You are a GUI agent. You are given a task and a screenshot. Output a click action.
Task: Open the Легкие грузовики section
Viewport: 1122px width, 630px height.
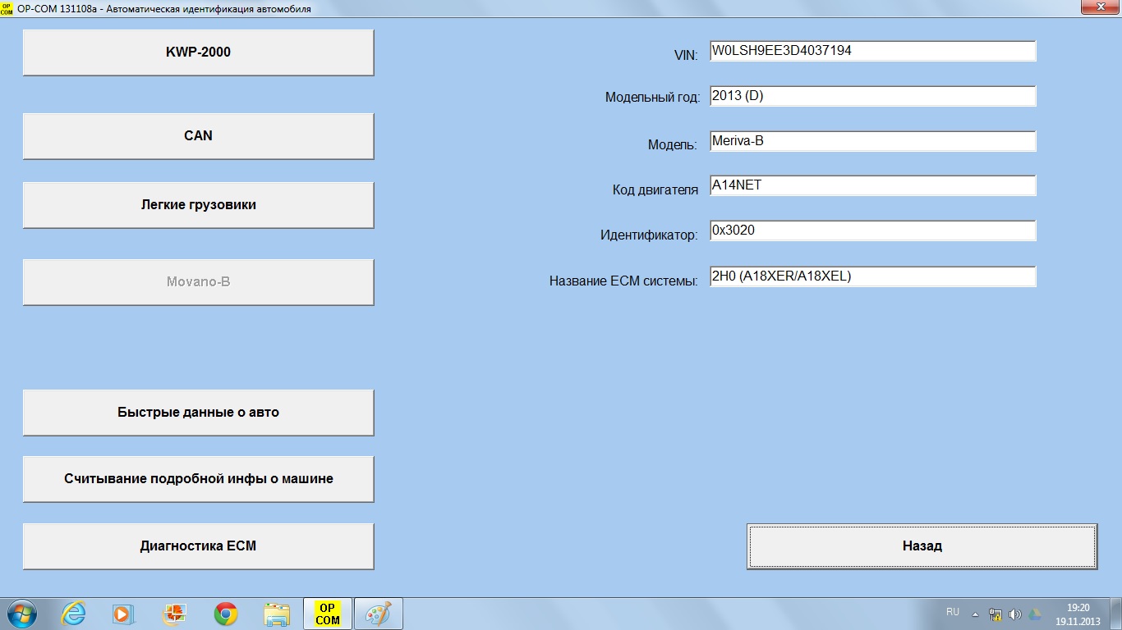[x=198, y=205]
